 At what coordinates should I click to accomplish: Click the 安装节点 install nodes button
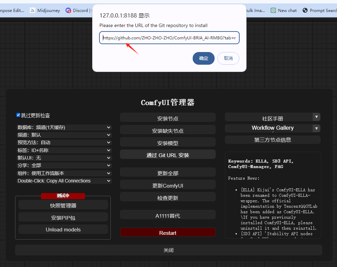click(168, 117)
